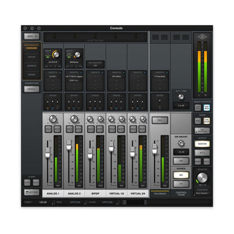The width and height of the screenshot is (234, 234).
Task: Show the CTRL ROOM strip
Action: click(207, 121)
